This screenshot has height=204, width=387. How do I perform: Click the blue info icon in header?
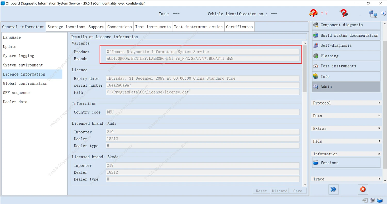coord(383,13)
